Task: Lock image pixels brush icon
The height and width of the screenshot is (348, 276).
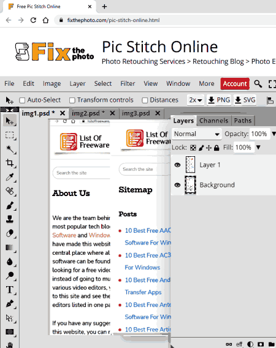Action: 201,148
